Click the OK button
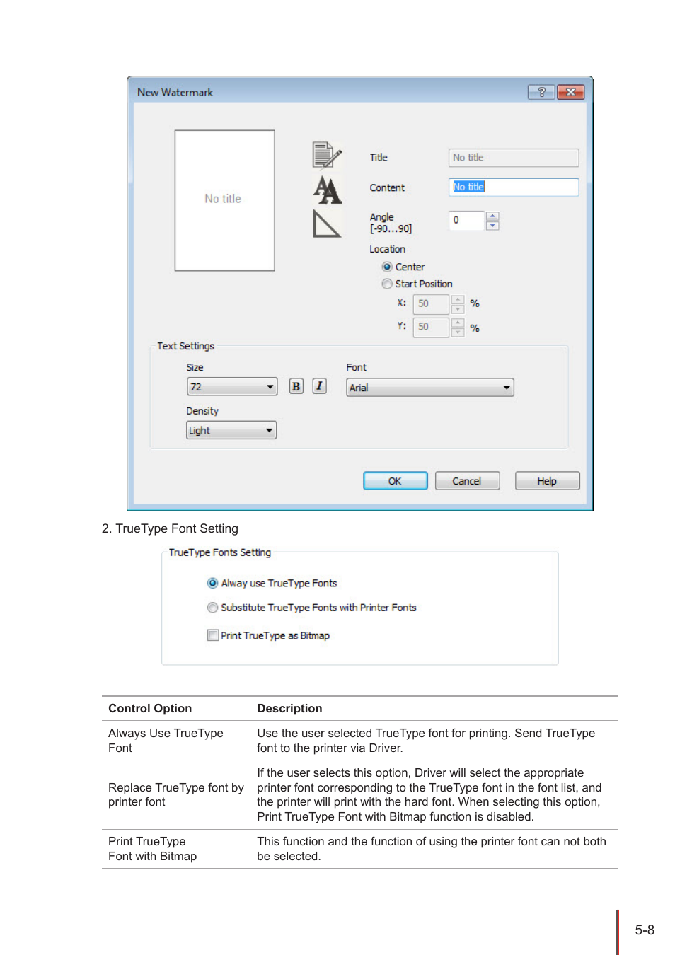Screen dimensions: 675x955 tap(396, 481)
